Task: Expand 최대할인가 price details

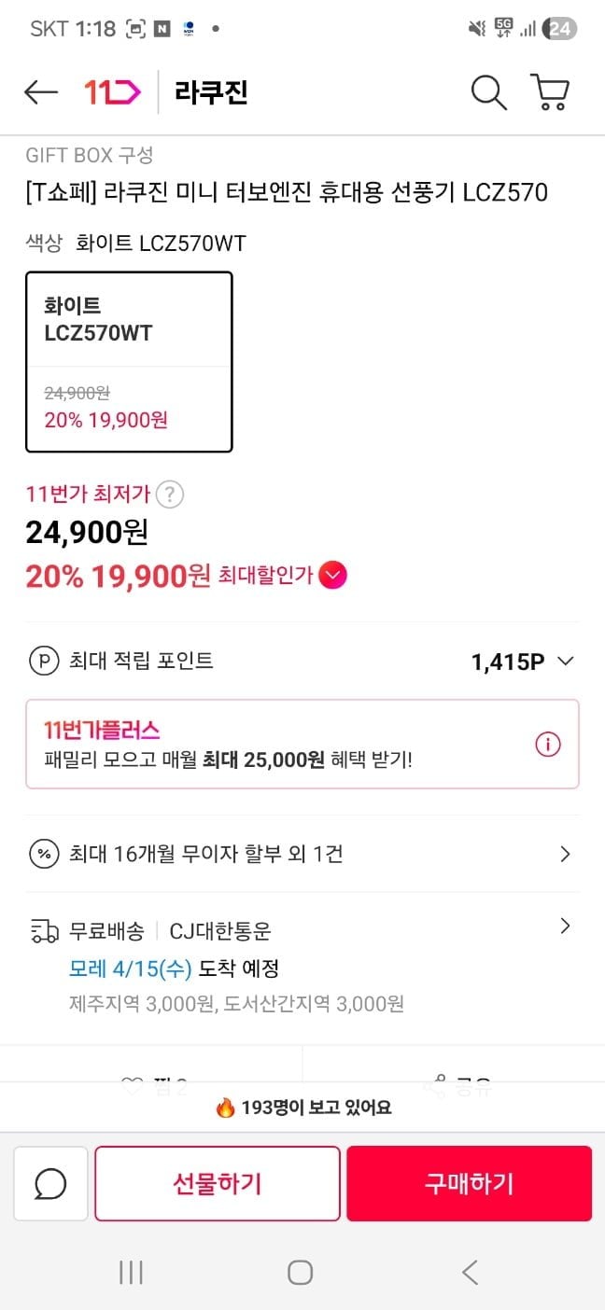Action: click(x=332, y=576)
